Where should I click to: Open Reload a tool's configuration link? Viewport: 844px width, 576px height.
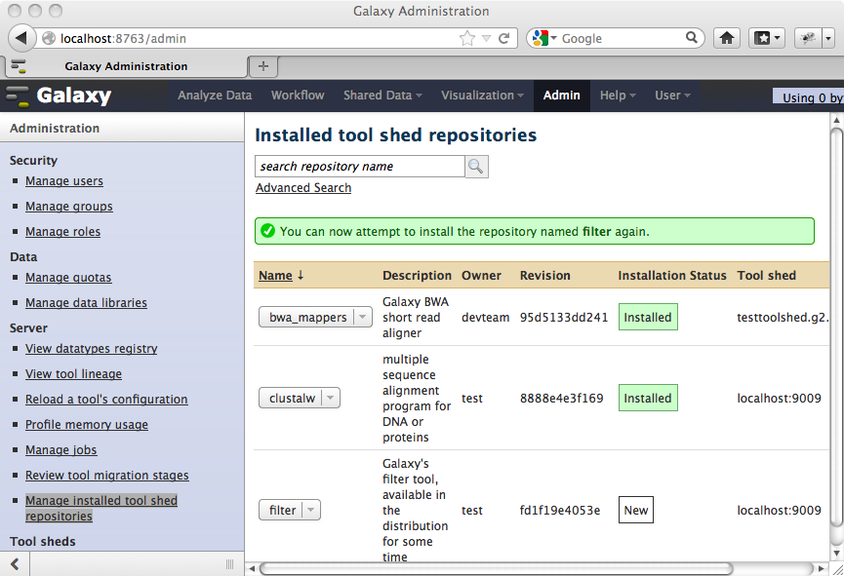click(x=106, y=399)
